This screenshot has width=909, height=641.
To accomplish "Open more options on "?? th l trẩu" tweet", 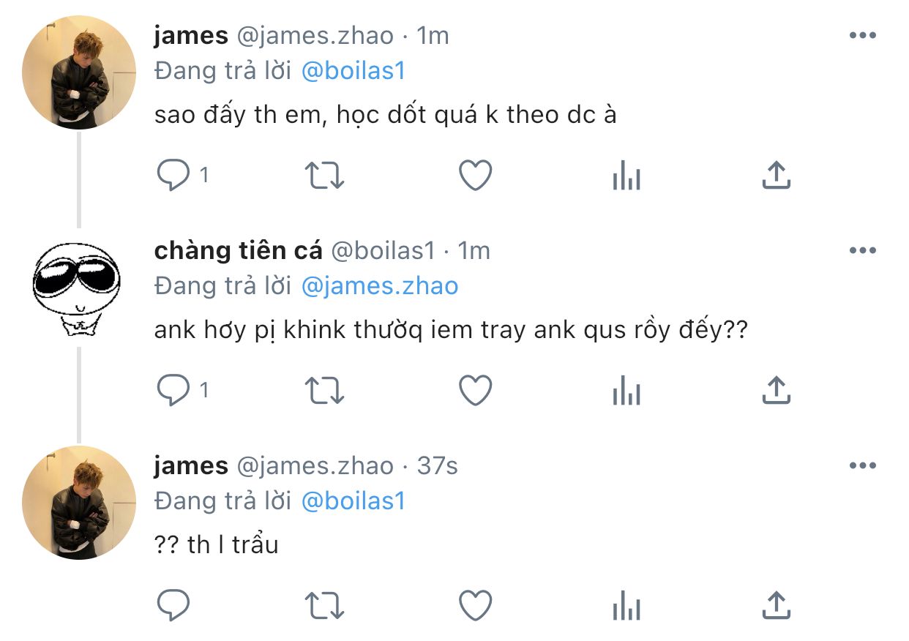I will (x=862, y=465).
